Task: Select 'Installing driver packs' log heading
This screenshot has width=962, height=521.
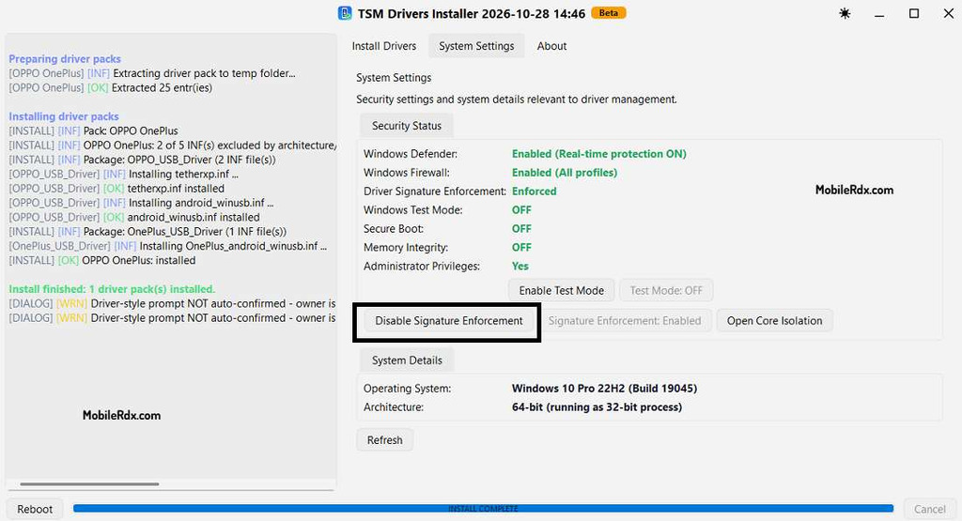Action: 64,116
